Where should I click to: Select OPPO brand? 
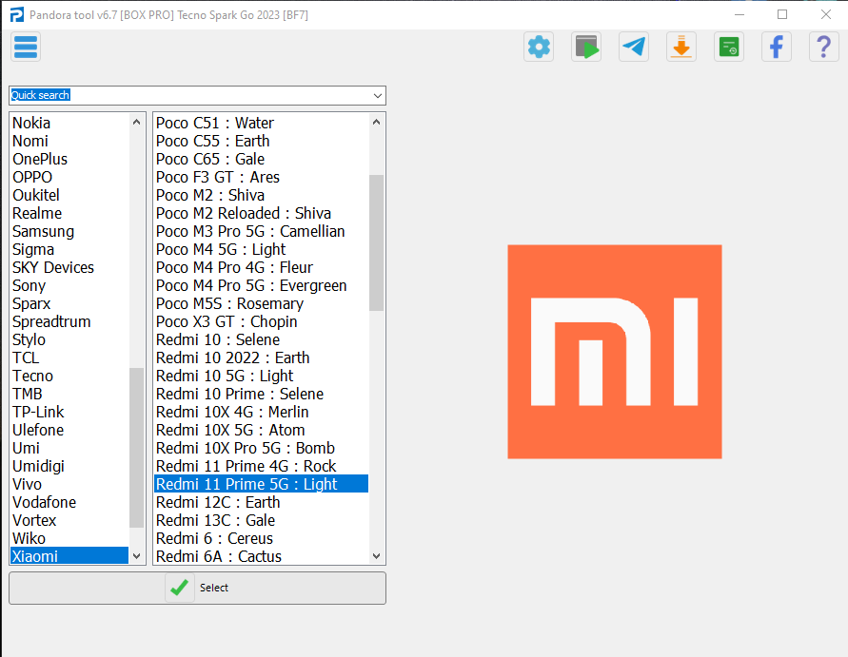69,177
